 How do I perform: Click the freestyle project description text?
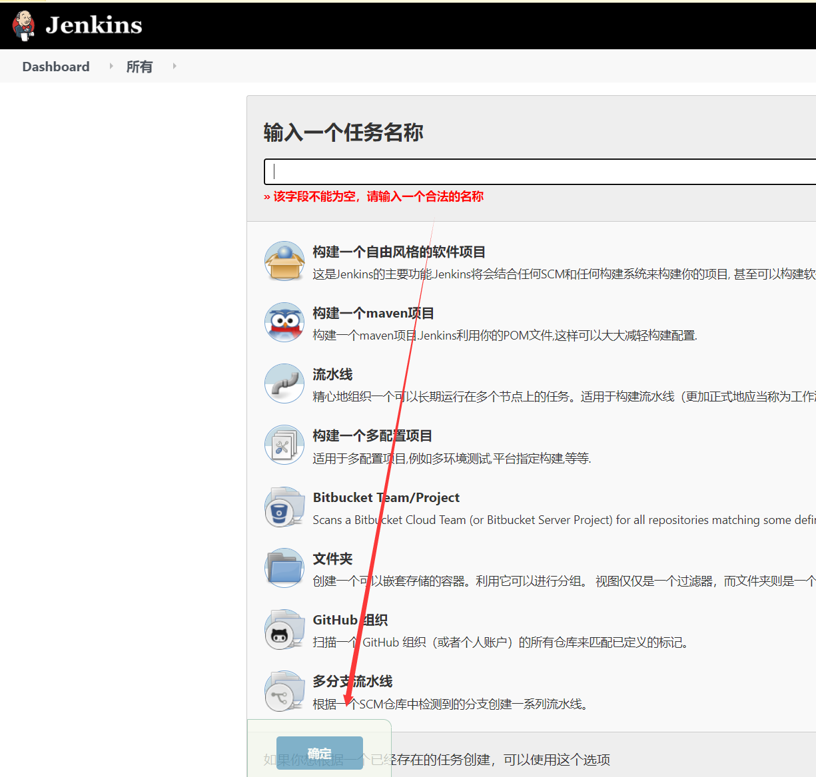(x=564, y=274)
